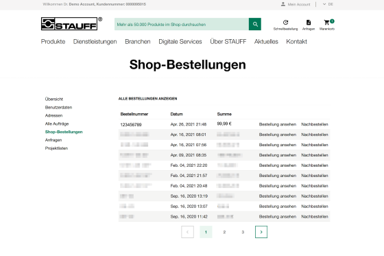Go to pagination page 3

coord(243,232)
